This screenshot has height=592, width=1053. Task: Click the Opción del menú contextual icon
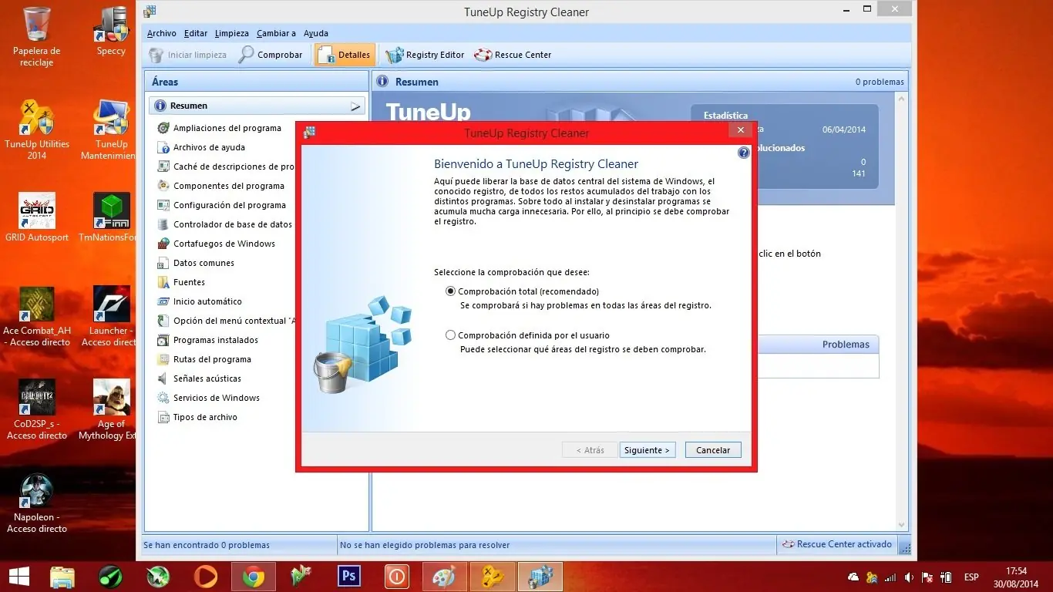(x=163, y=321)
